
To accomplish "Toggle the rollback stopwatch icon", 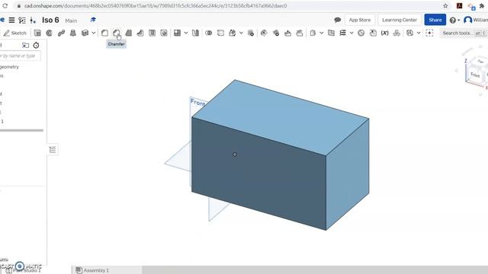I will (x=36, y=46).
